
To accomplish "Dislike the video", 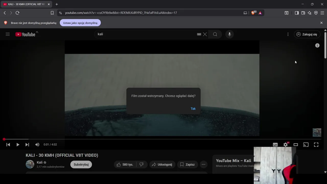I will (142, 165).
